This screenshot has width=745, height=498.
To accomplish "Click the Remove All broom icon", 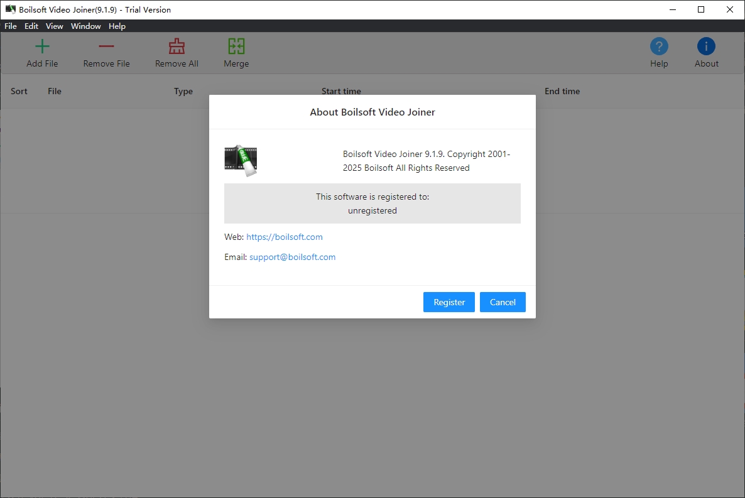I will [x=177, y=46].
